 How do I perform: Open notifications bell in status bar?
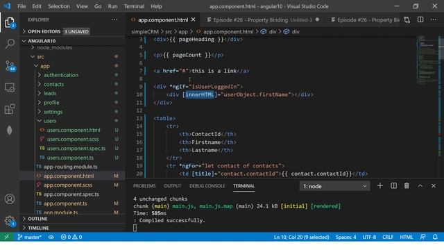tap(435, 237)
